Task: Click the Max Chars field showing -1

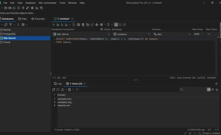Action: (x=212, y=34)
